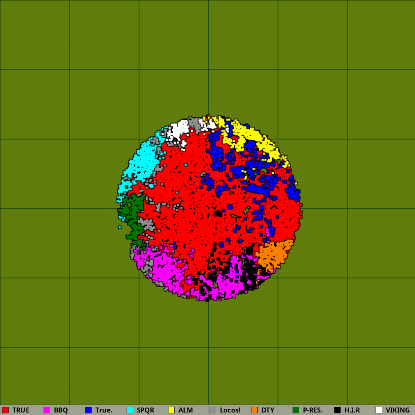Click the VIKING label in the legend
Viewport: 415px width, 415px height.
tap(397, 410)
